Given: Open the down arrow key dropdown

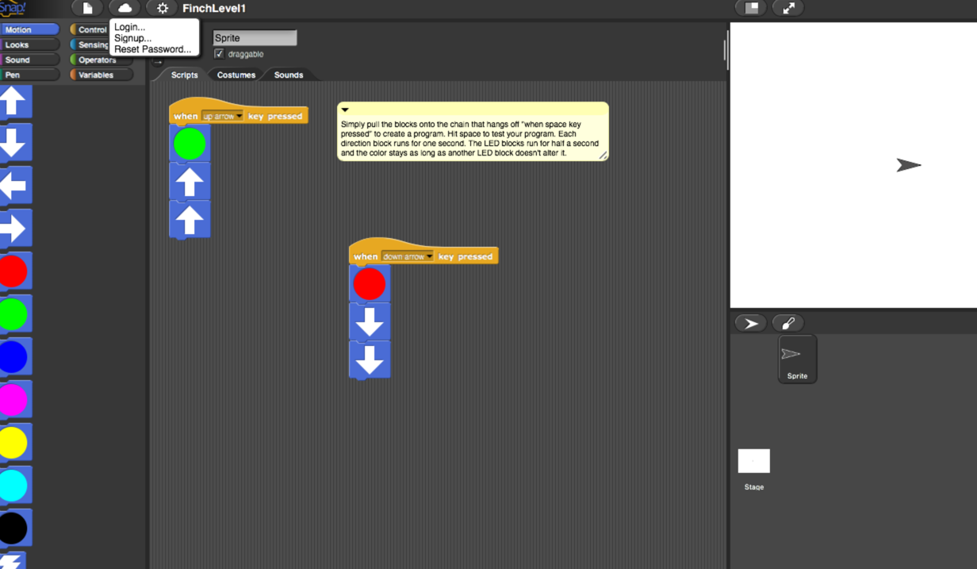Looking at the screenshot, I should pyautogui.click(x=429, y=257).
